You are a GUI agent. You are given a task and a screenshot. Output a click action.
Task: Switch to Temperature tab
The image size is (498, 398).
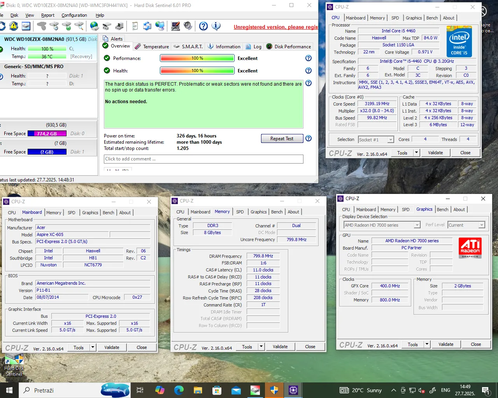pos(152,46)
